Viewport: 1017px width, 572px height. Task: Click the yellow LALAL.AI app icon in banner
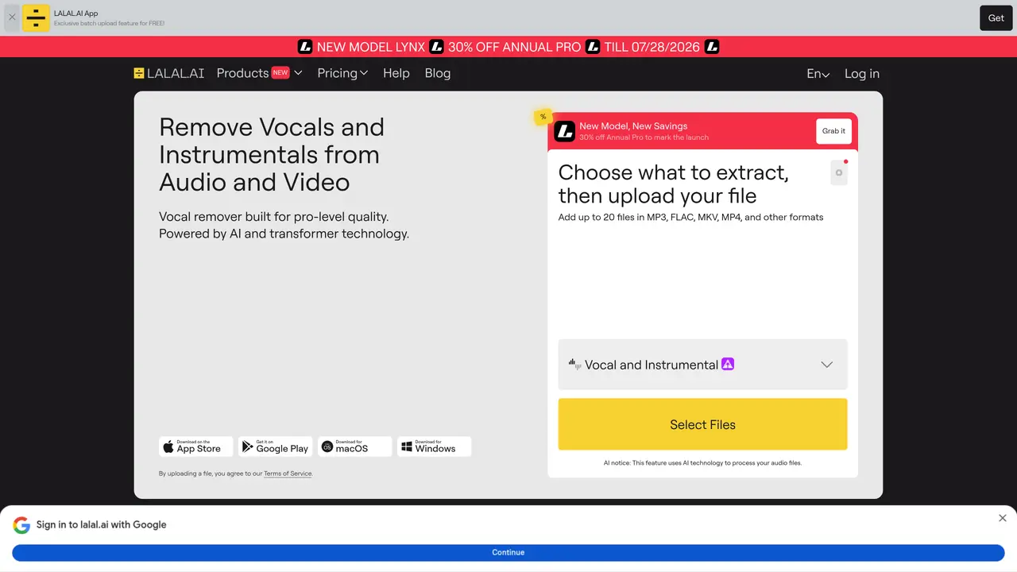click(x=36, y=17)
